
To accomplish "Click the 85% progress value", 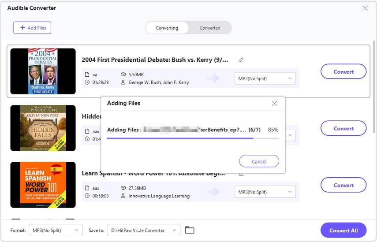I will (273, 130).
